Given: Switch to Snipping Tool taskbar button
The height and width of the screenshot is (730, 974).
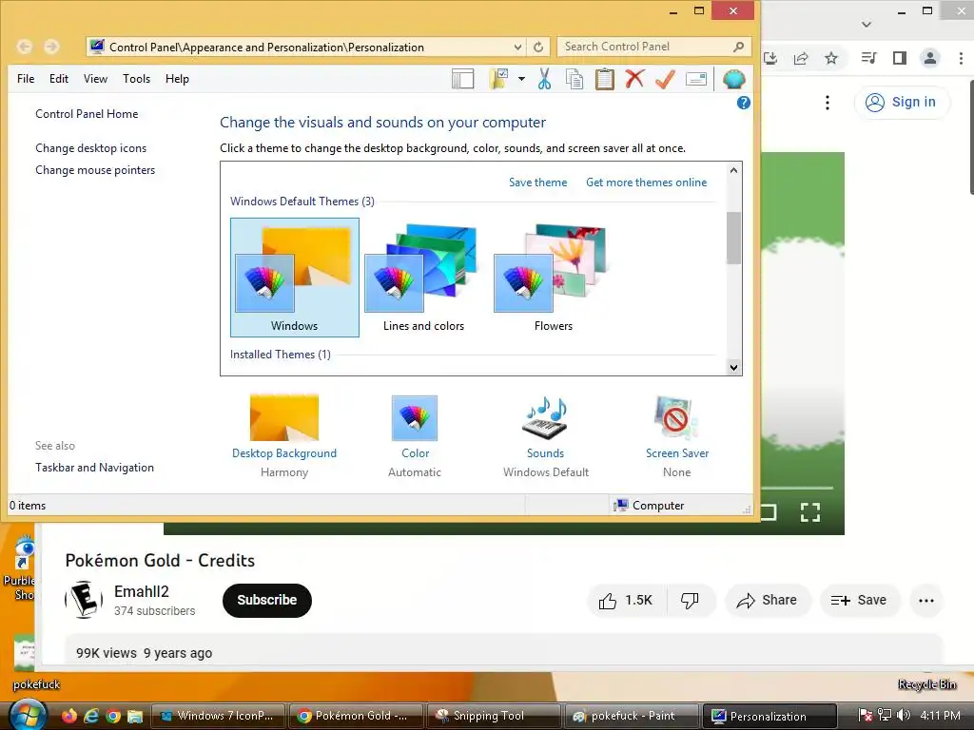Looking at the screenshot, I should 492,716.
